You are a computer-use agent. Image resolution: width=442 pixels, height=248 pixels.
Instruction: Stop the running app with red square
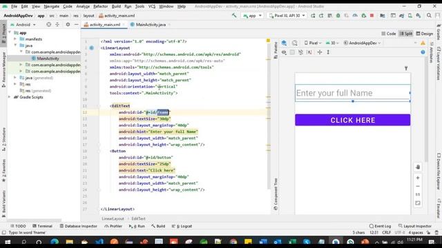tap(372, 16)
